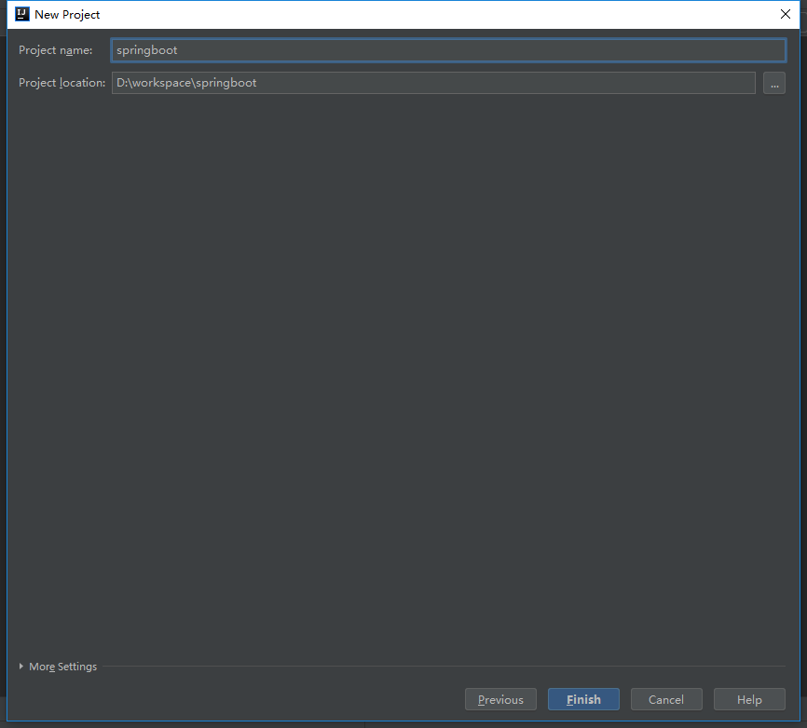
Task: Expand the More Settings section
Action: click(x=58, y=667)
